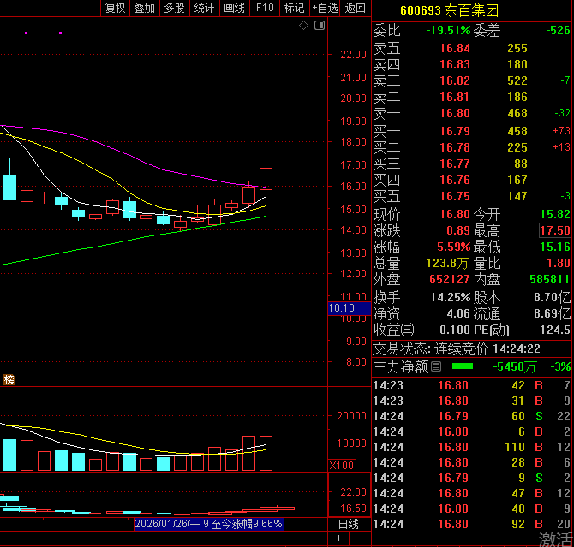The height and width of the screenshot is (547, 574).
Task: Click the green 主力净额 bar indicator
Action: click(463, 366)
